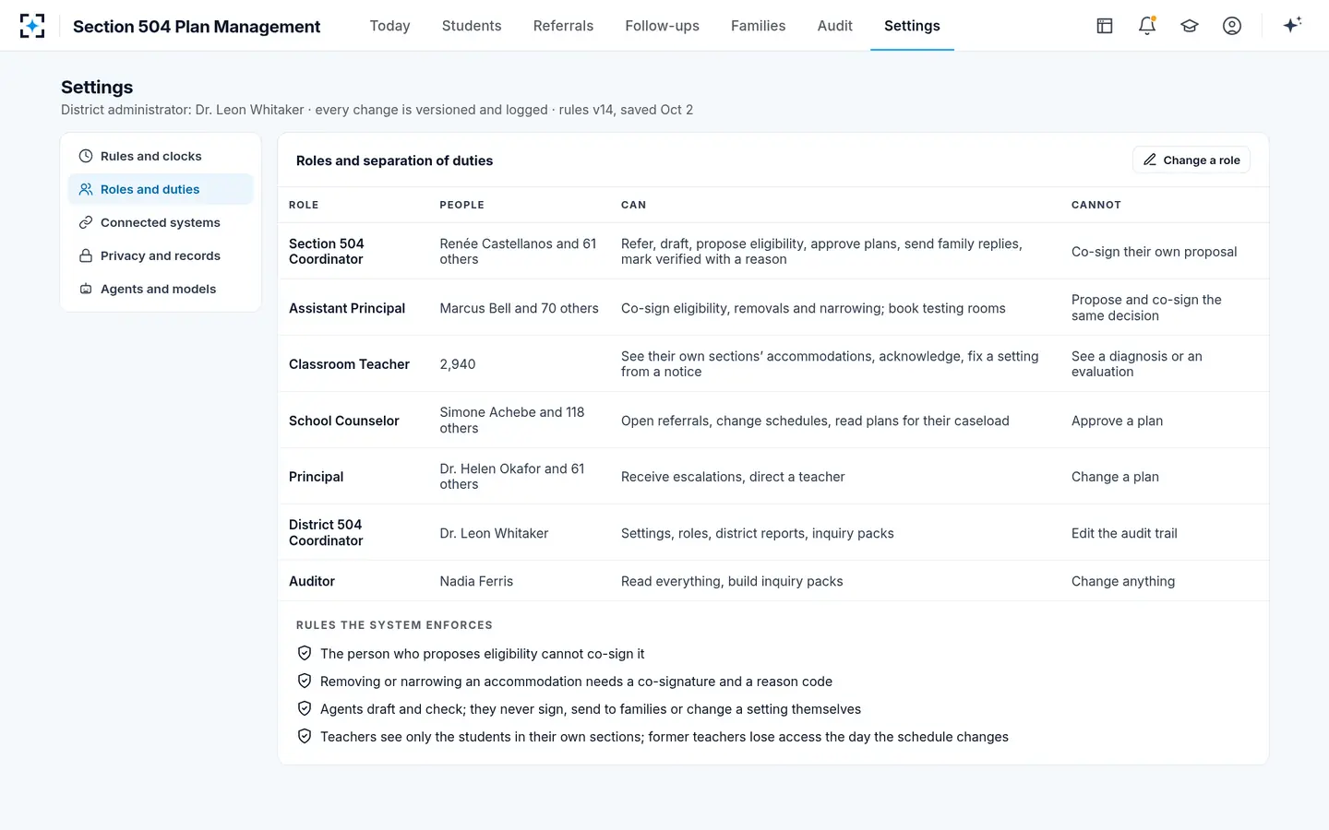Open Rules and clocks settings
Image resolution: width=1329 pixels, height=830 pixels.
click(x=161, y=156)
